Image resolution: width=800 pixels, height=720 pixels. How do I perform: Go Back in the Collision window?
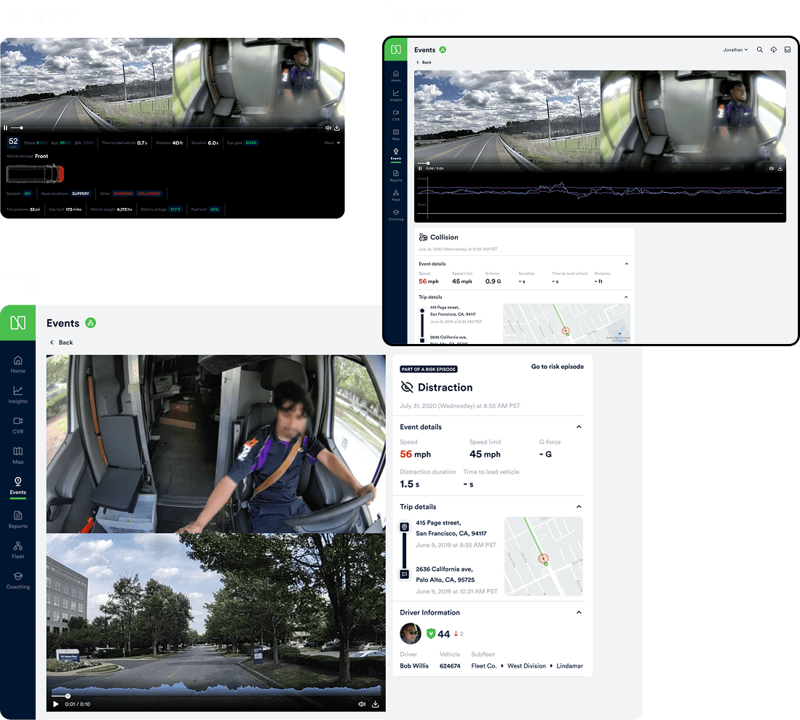(x=424, y=63)
